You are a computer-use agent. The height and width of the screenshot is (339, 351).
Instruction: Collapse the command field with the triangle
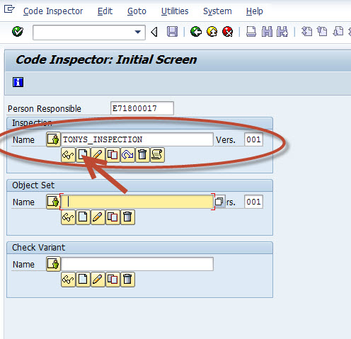pyautogui.click(x=154, y=32)
